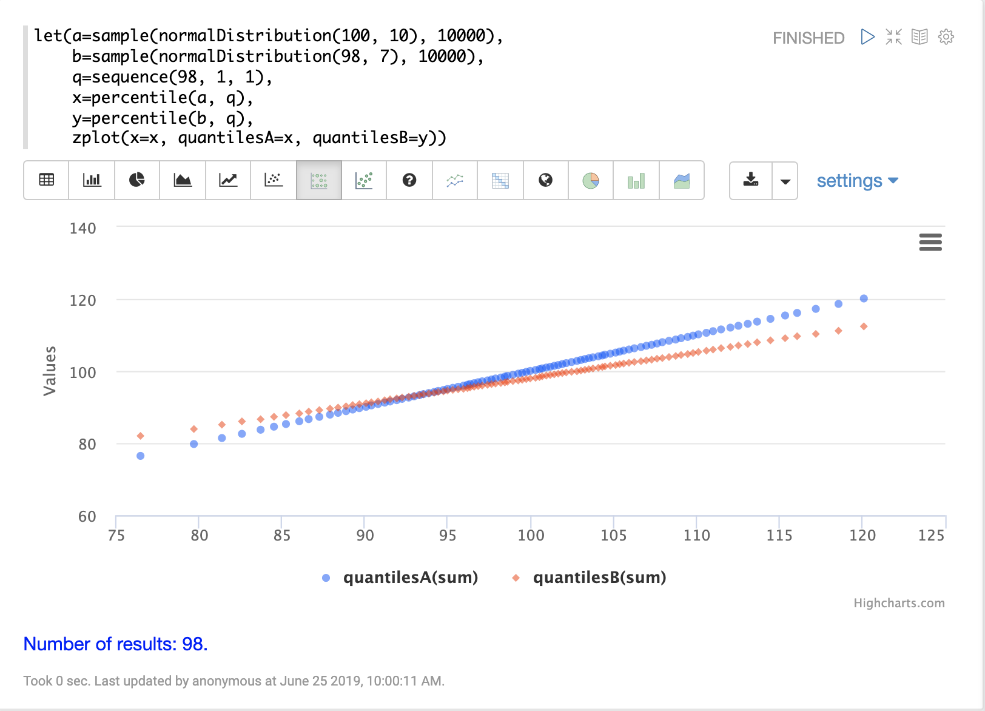Select the heatmap grid visualization
This screenshot has height=711, width=985.
coord(500,180)
